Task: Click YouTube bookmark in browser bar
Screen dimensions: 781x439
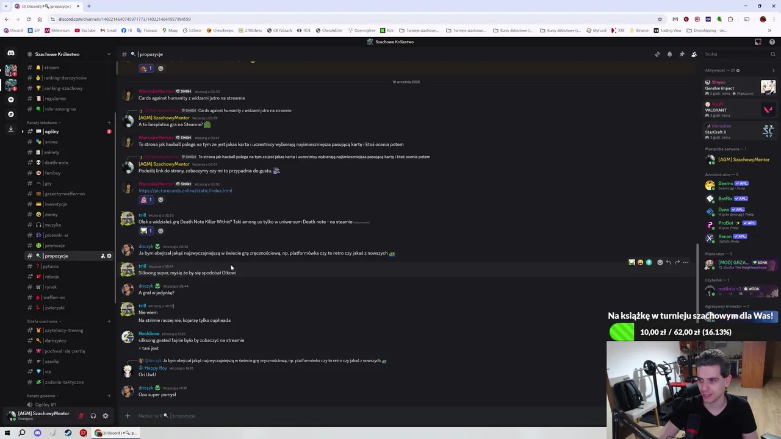Action: pyautogui.click(x=85, y=30)
